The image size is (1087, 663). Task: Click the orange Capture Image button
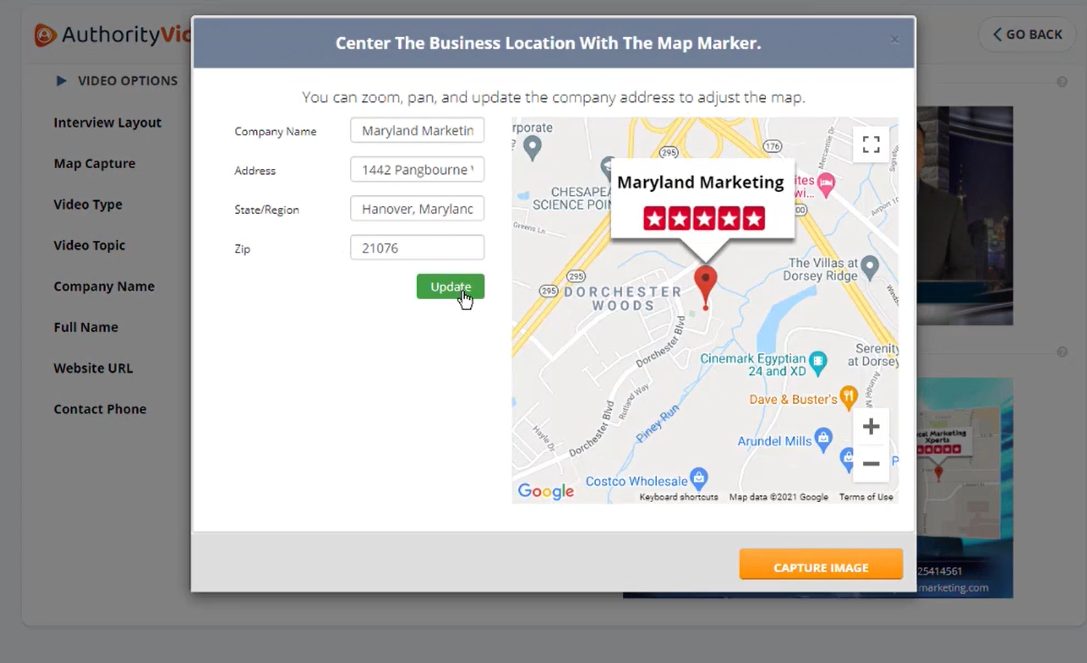[x=821, y=567]
